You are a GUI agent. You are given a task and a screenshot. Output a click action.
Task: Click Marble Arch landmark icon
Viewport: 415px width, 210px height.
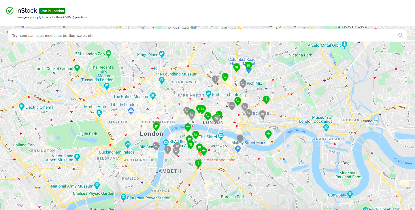[99, 113]
